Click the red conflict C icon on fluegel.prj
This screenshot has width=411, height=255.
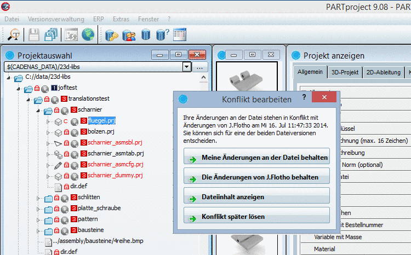click(x=66, y=121)
